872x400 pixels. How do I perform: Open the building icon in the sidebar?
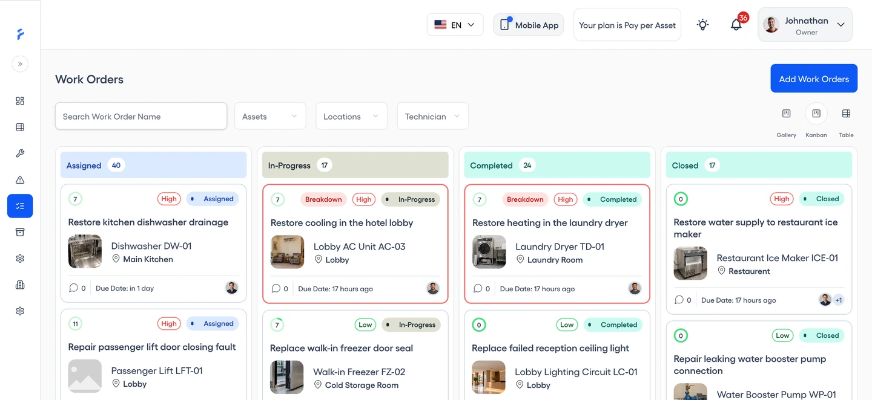tap(20, 285)
